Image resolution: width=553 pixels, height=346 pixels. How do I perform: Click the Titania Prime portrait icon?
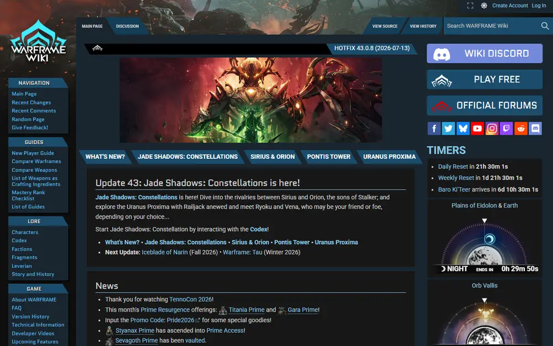[x=223, y=310]
